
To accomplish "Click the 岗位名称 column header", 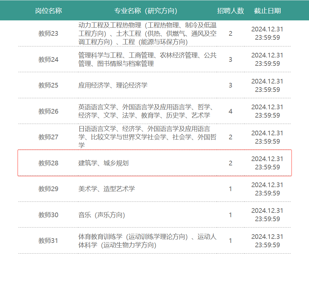I will 48,11.
